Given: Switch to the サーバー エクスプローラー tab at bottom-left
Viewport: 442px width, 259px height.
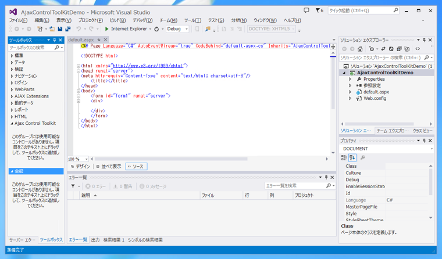Looking at the screenshot, I should coord(22,240).
